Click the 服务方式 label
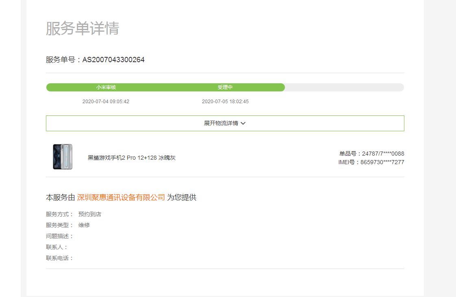Image resolution: width=456 pixels, height=297 pixels. click(59, 214)
